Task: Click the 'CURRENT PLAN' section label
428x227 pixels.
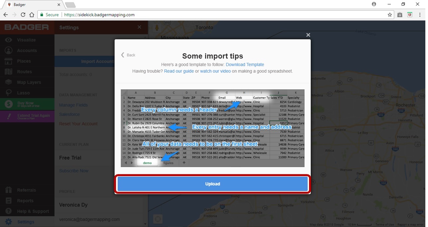Action: click(x=74, y=145)
